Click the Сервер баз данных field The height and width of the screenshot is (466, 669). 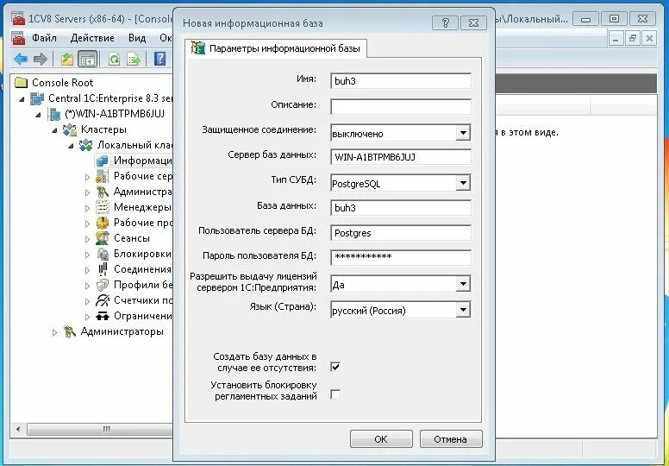point(401,157)
